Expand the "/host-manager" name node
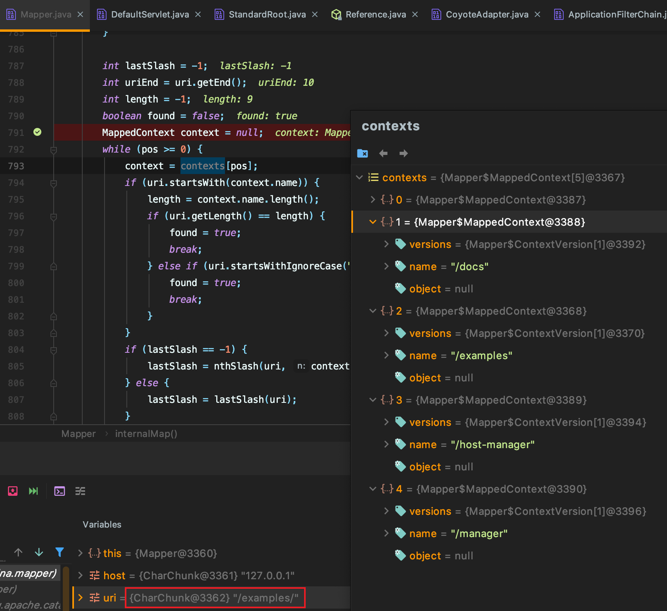The width and height of the screenshot is (667, 611). pyautogui.click(x=386, y=445)
